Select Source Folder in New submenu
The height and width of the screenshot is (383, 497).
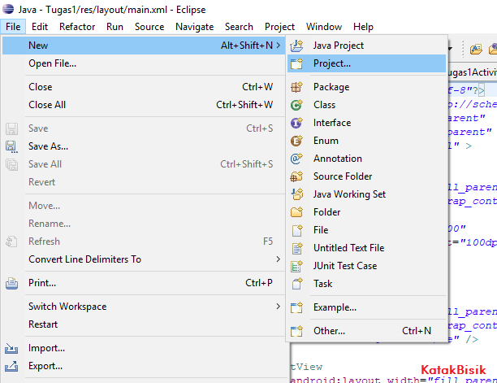click(367, 176)
